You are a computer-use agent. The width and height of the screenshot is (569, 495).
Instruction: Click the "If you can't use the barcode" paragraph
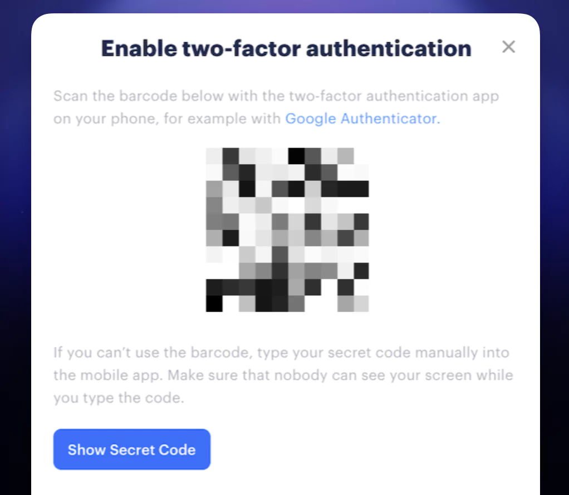pyautogui.click(x=283, y=375)
